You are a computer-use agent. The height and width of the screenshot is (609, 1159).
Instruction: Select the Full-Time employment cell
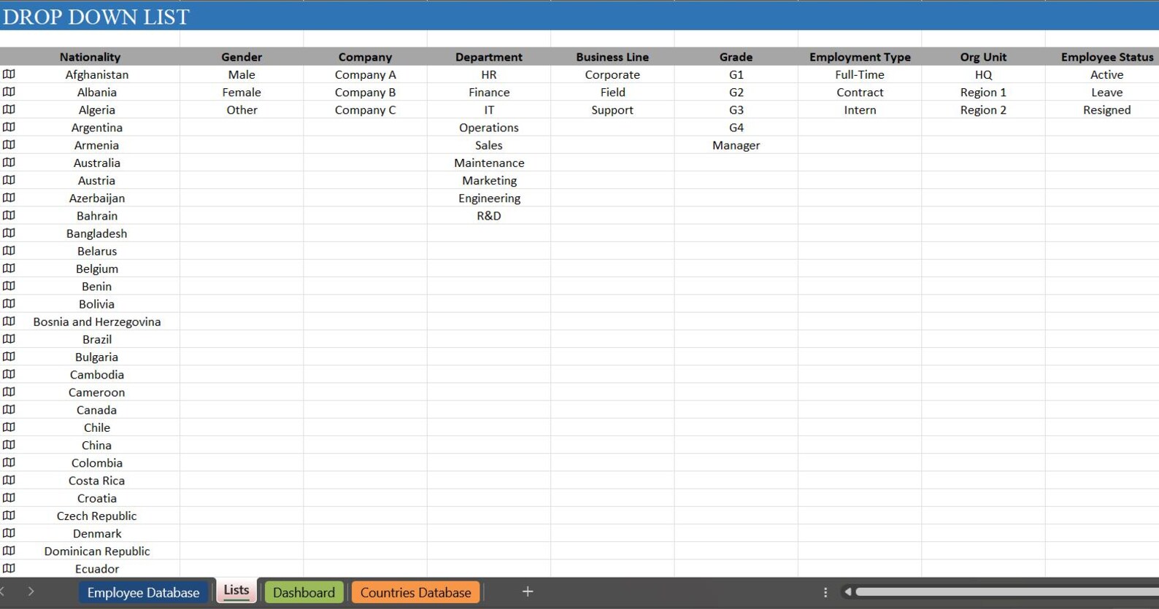(x=860, y=74)
